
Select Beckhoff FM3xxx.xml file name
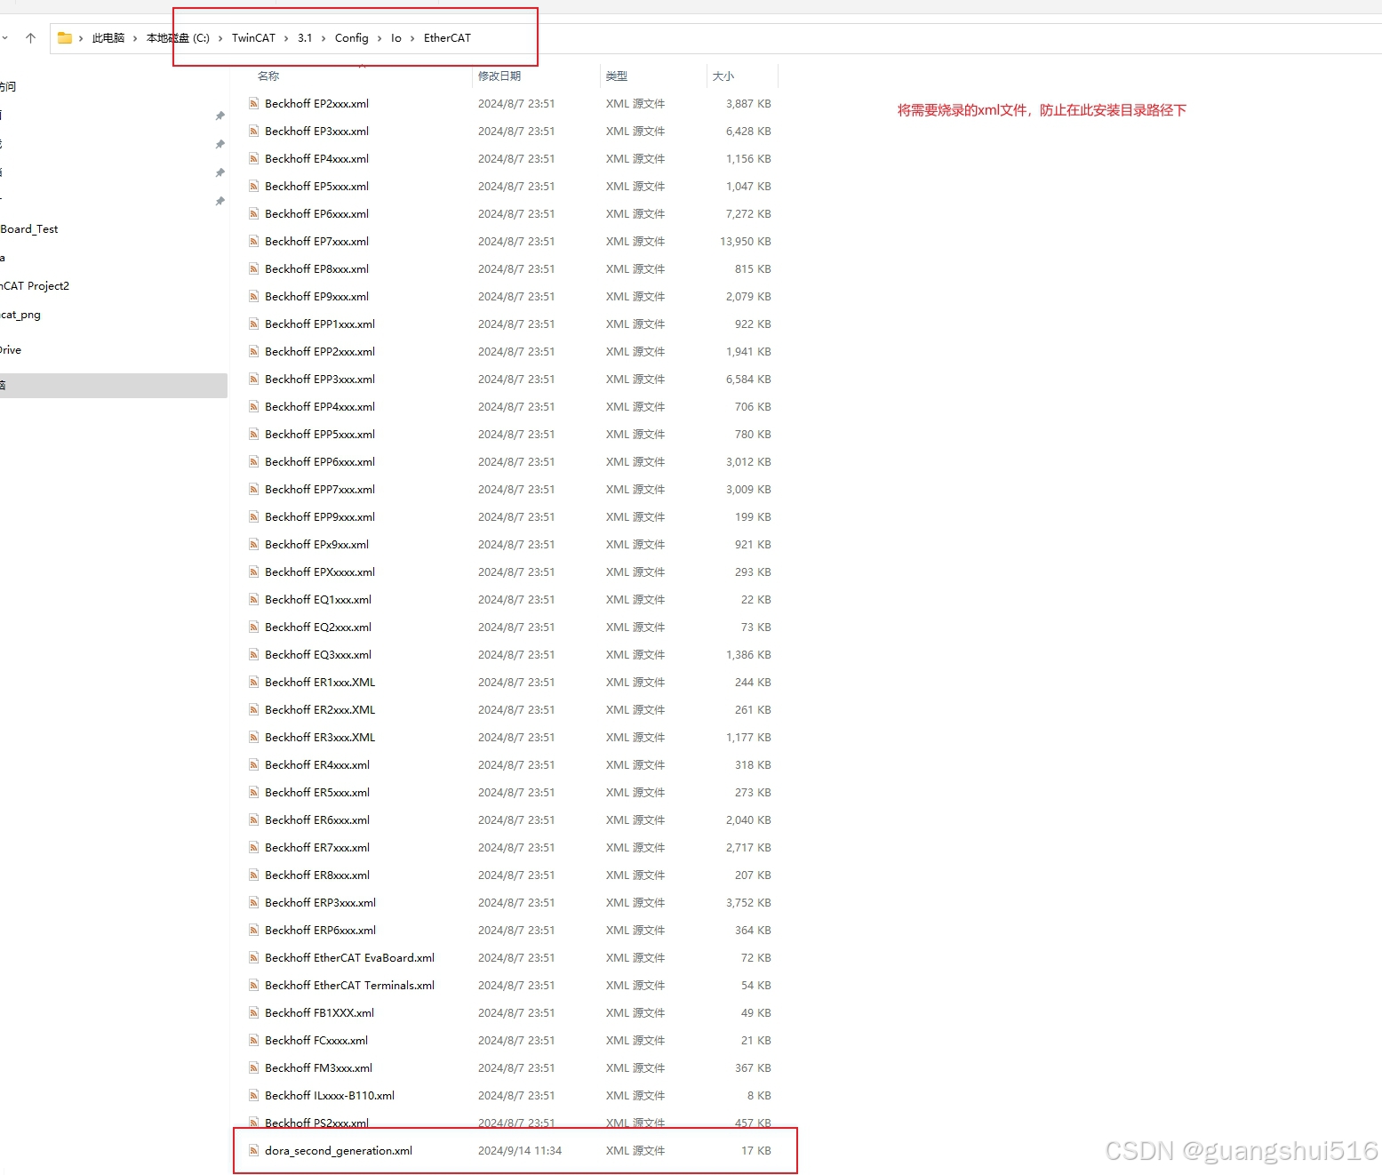318,1068
